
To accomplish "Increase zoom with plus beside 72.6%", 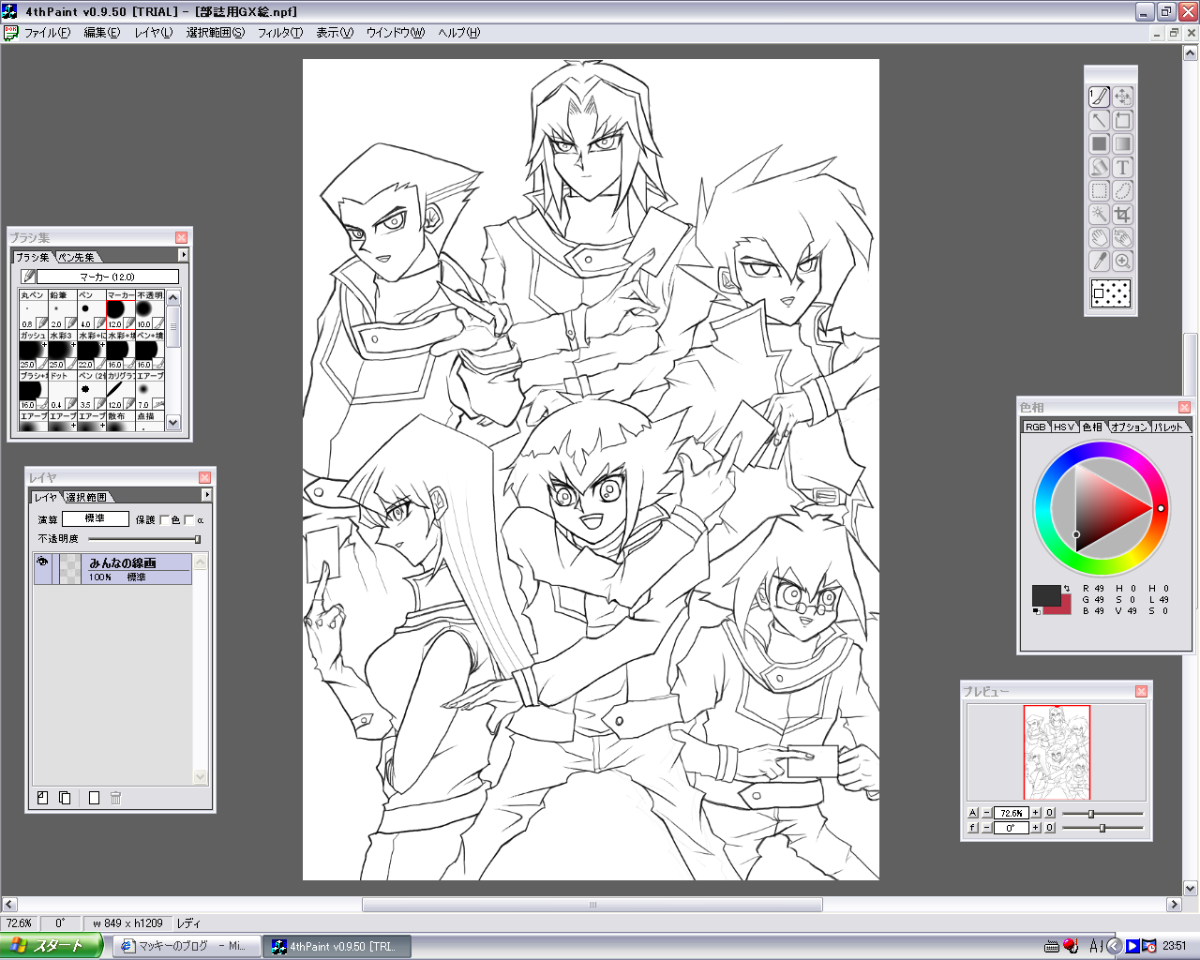I will [x=1036, y=813].
